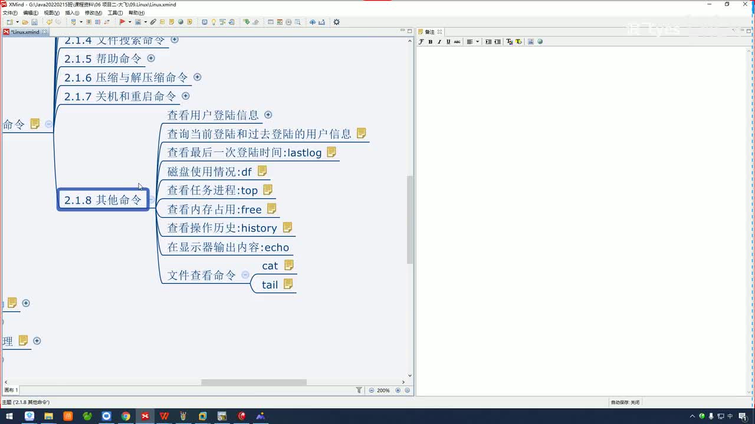Open the 帮助(H) menu
Image resolution: width=755 pixels, height=424 pixels.
coord(136,12)
